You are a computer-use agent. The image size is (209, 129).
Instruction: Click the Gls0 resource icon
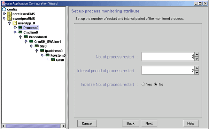[37, 46]
